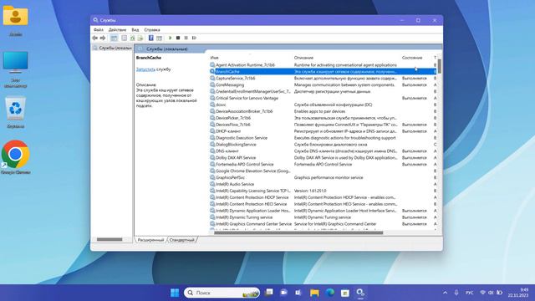This screenshot has width=535, height=301.
Task: Click the microphone icon in system tray
Action: pos(456,293)
